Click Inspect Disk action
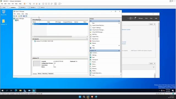This screenshot has height=99, width=176. pos(95,37)
